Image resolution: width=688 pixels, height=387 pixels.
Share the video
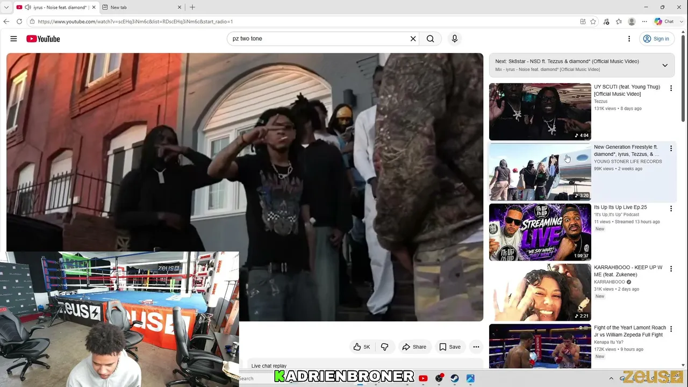pyautogui.click(x=414, y=347)
